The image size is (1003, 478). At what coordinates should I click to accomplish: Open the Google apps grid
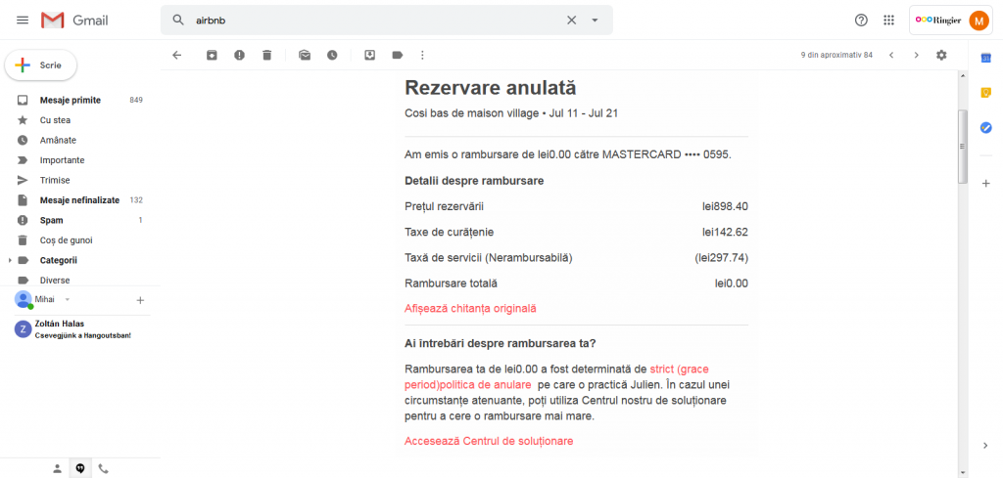click(x=888, y=20)
